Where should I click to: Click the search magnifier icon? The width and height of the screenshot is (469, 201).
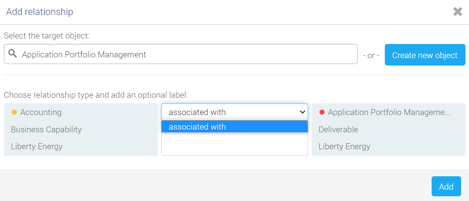[x=12, y=54]
